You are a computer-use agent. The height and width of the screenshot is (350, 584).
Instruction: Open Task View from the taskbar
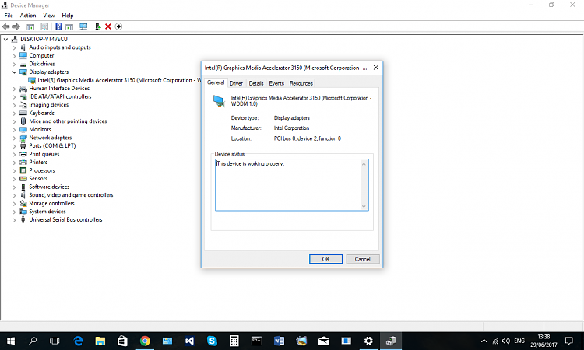(55, 341)
